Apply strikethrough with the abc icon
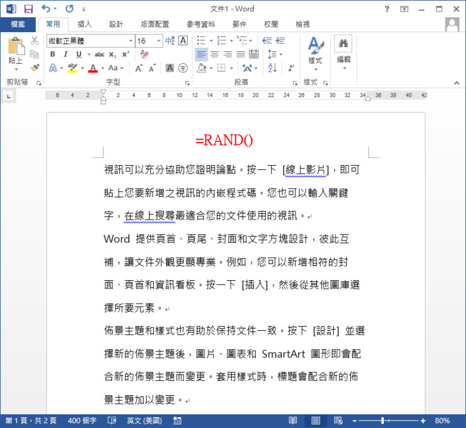The height and width of the screenshot is (428, 466). point(99,54)
